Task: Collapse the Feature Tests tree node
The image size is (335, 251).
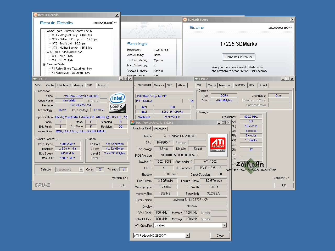Action: tap(44, 64)
